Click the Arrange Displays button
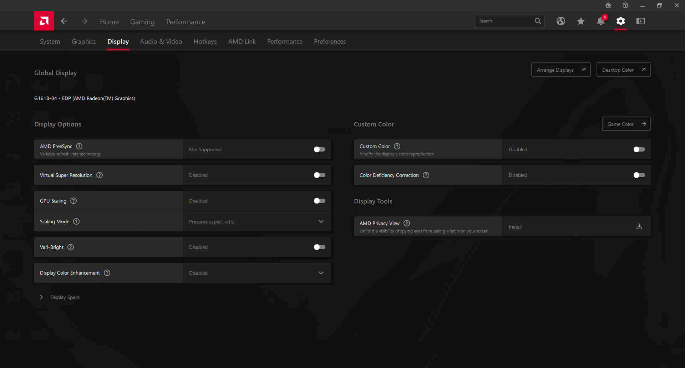 tap(560, 70)
